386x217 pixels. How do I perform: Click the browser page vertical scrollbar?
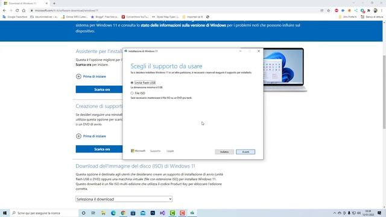pos(384,92)
